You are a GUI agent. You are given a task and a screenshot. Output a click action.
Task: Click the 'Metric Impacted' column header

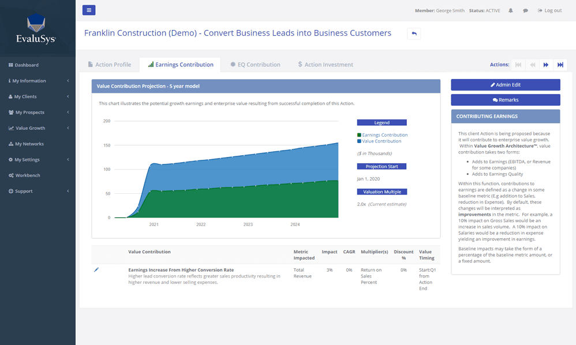tap(304, 255)
